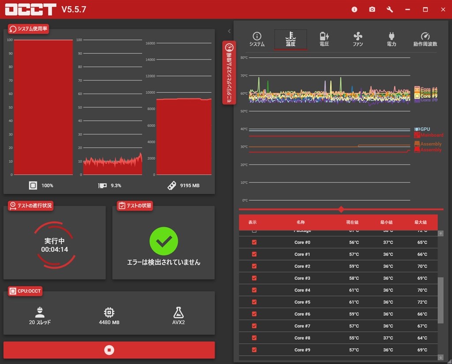Uncheck the Core #6 display checkbox
The image size is (452, 364).
point(254,314)
